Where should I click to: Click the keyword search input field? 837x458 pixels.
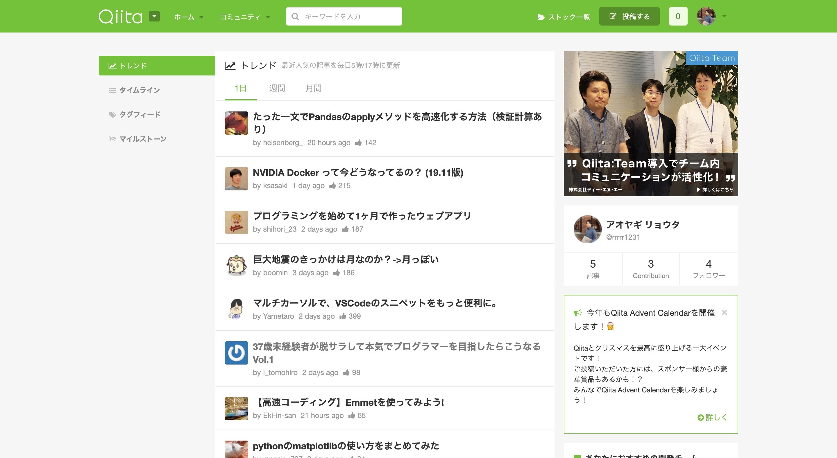pos(351,16)
